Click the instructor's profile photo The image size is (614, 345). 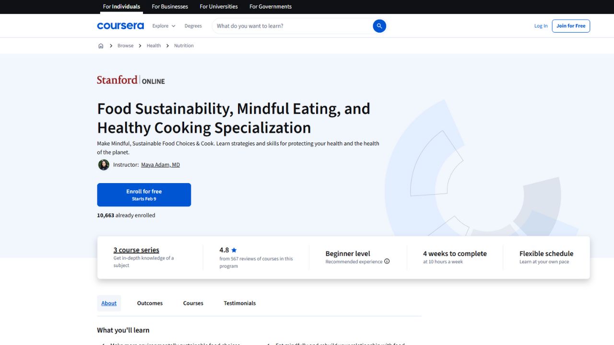coord(104,164)
